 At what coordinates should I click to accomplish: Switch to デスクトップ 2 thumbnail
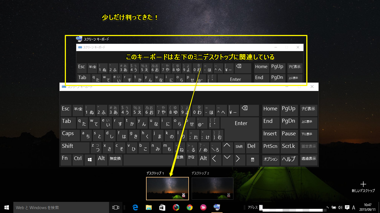pyautogui.click(x=213, y=188)
